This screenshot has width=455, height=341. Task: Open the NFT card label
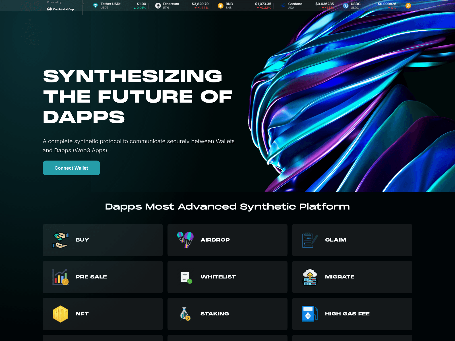click(82, 314)
